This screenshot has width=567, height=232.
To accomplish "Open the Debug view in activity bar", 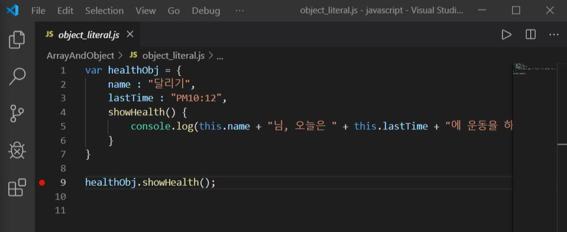I will tap(17, 151).
